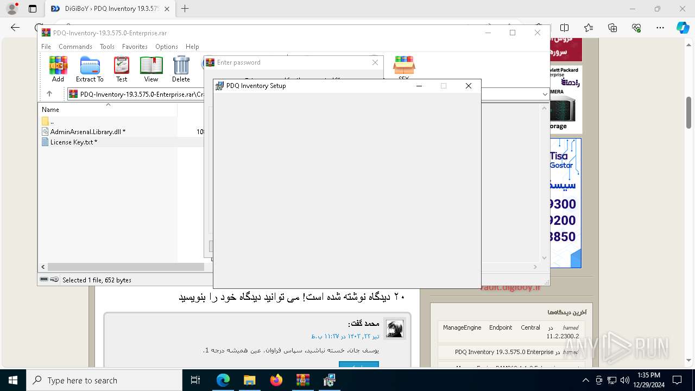This screenshot has height=391, width=695.
Task: Click the key icon in WinRAR status bar
Action: [54, 280]
